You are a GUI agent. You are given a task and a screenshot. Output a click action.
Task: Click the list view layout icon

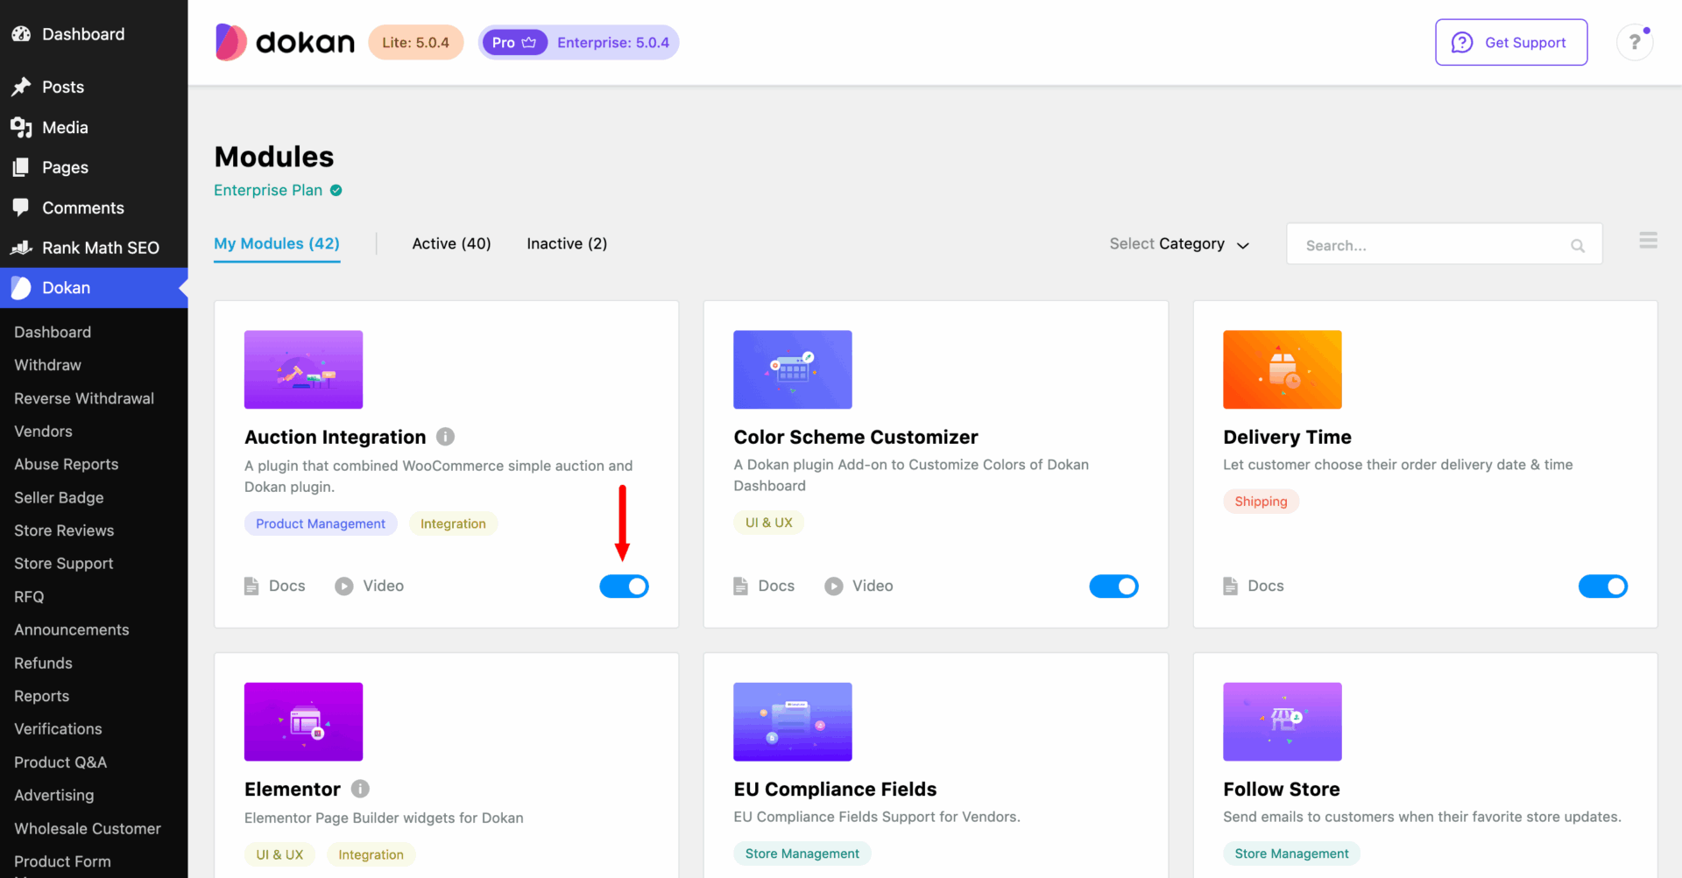point(1648,241)
